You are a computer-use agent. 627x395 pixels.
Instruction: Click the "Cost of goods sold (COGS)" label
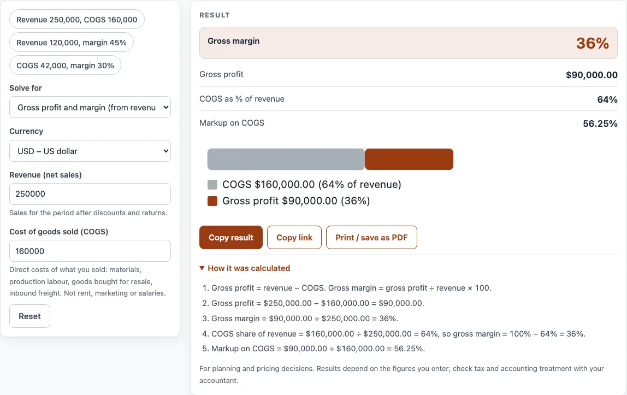pyautogui.click(x=59, y=232)
